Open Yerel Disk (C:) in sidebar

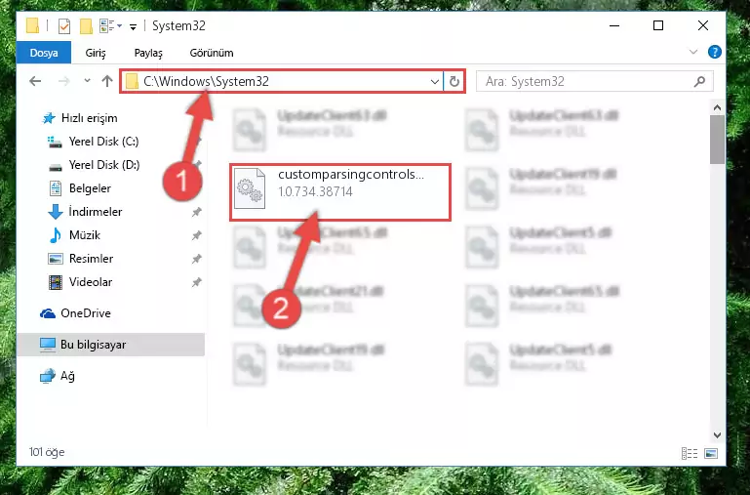pyautogui.click(x=103, y=142)
